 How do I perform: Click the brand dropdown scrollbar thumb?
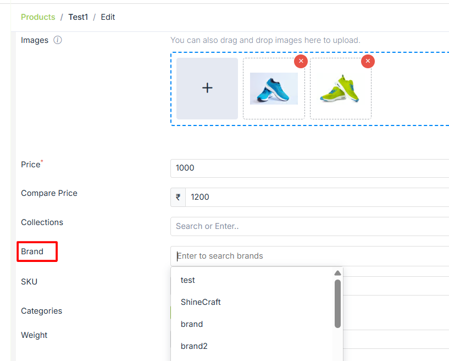[337, 303]
